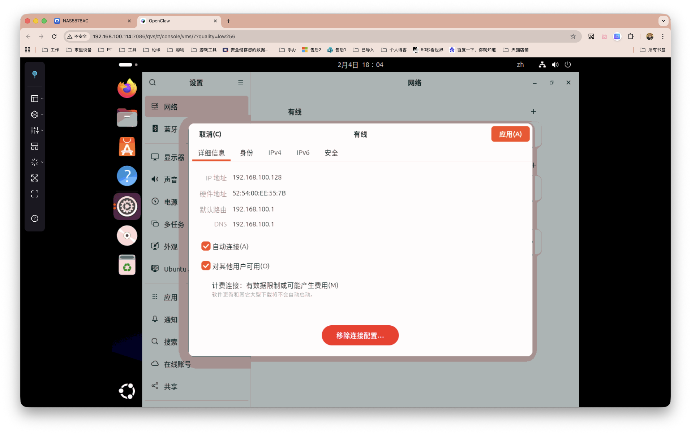Open Firefox from the Ubuntu dock
Image resolution: width=691 pixels, height=434 pixels.
coord(127,88)
